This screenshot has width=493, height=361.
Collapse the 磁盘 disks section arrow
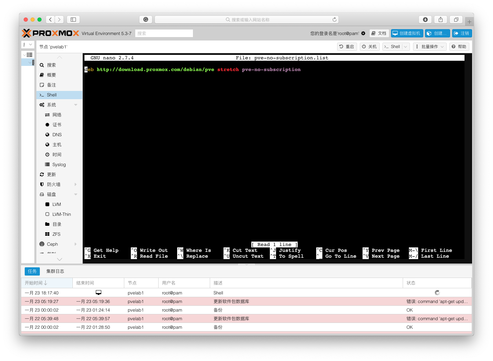76,195
